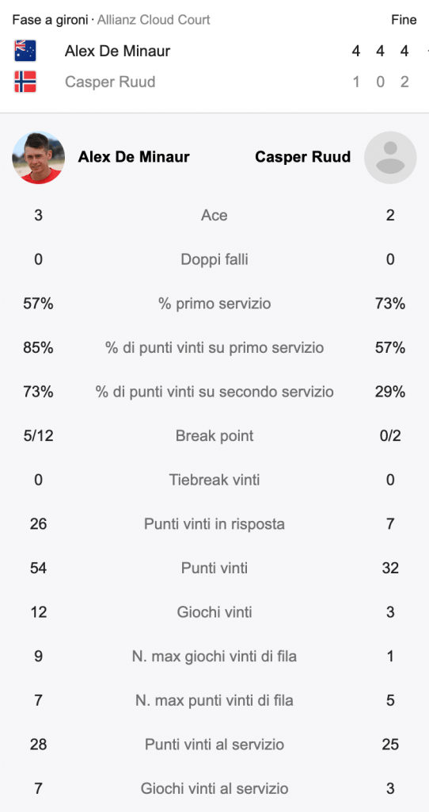Click the Giochi vinti al servizio label
The width and height of the screenshot is (429, 812).
214,789
